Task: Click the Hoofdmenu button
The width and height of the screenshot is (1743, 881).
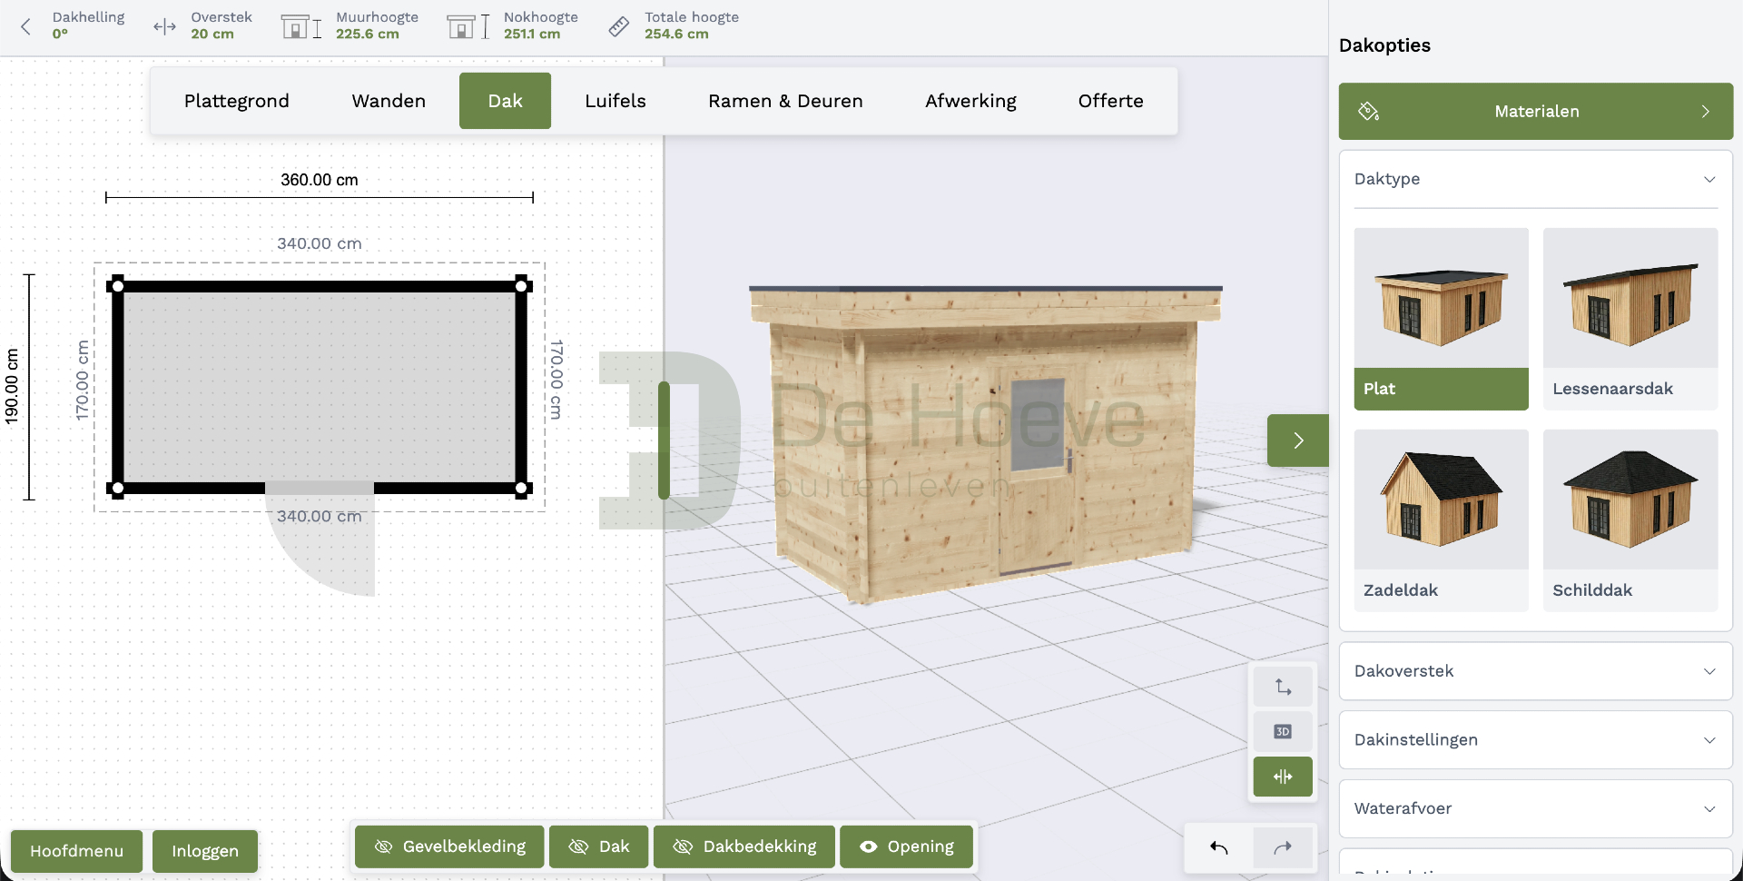Action: click(76, 851)
